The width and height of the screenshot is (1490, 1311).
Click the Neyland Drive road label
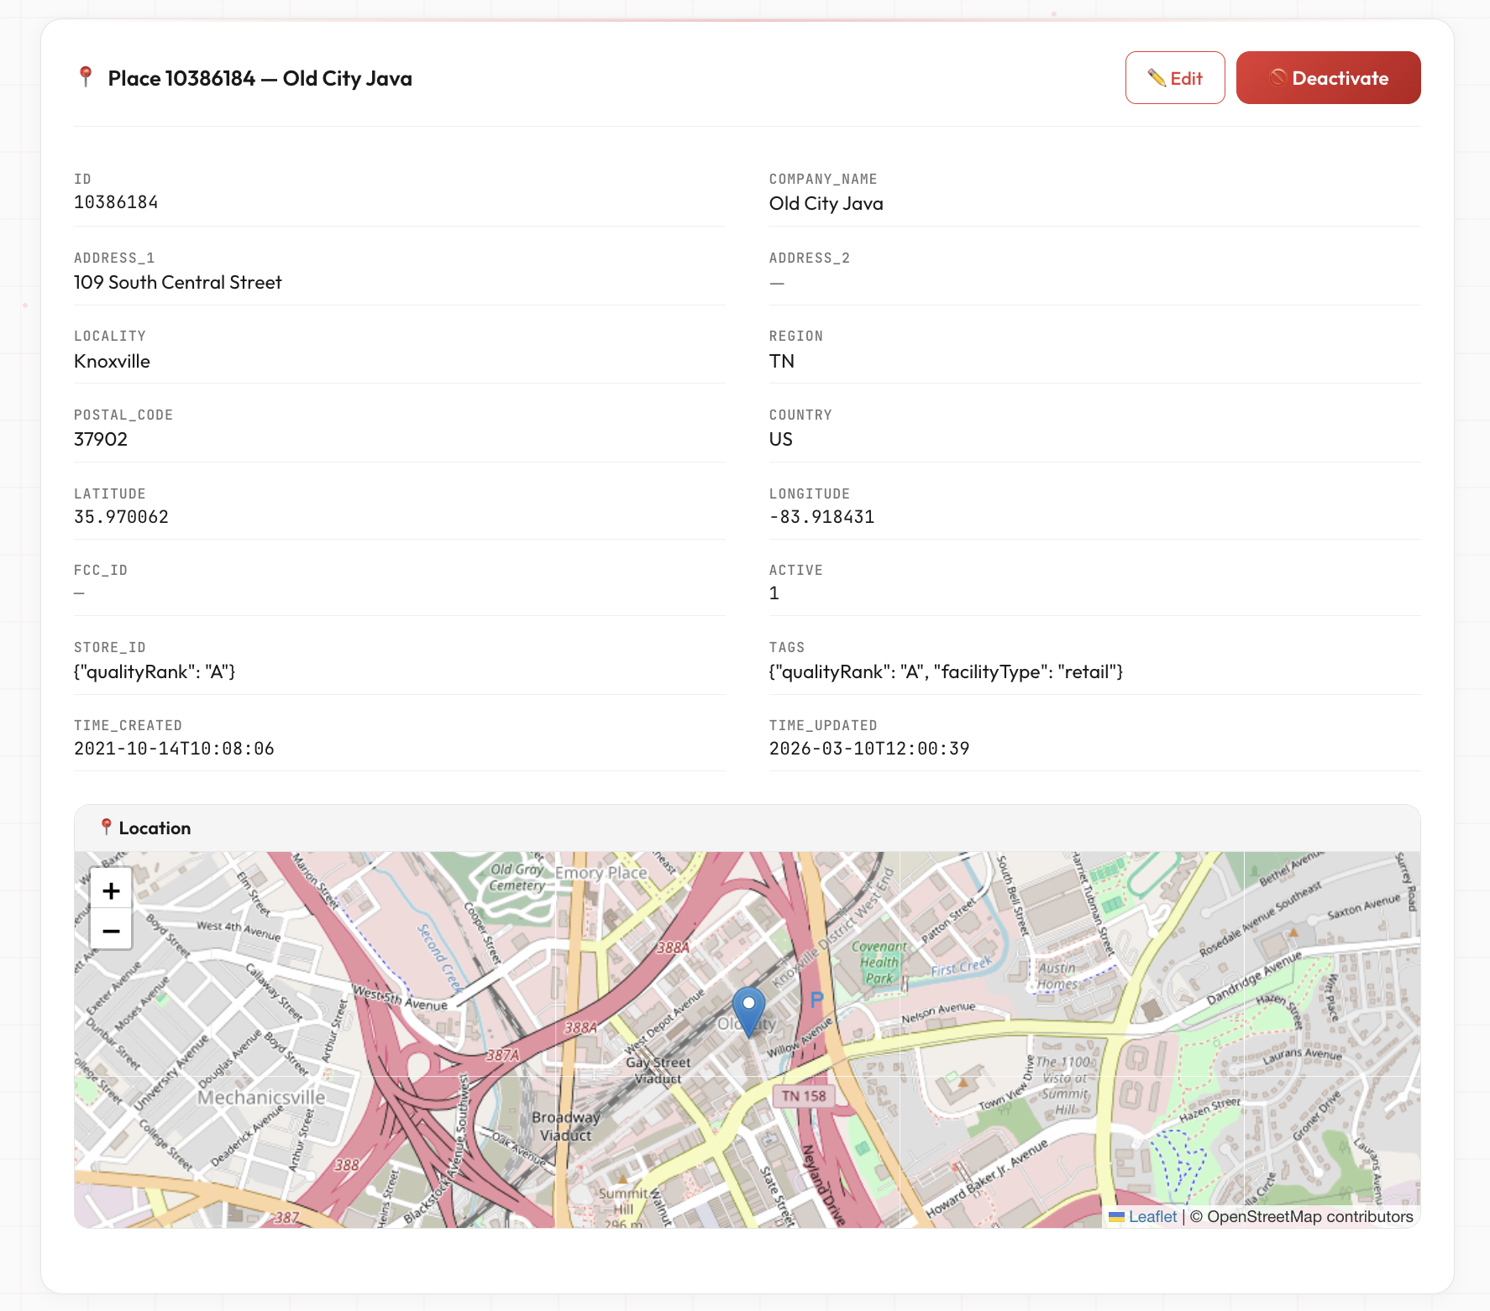click(x=823, y=1183)
